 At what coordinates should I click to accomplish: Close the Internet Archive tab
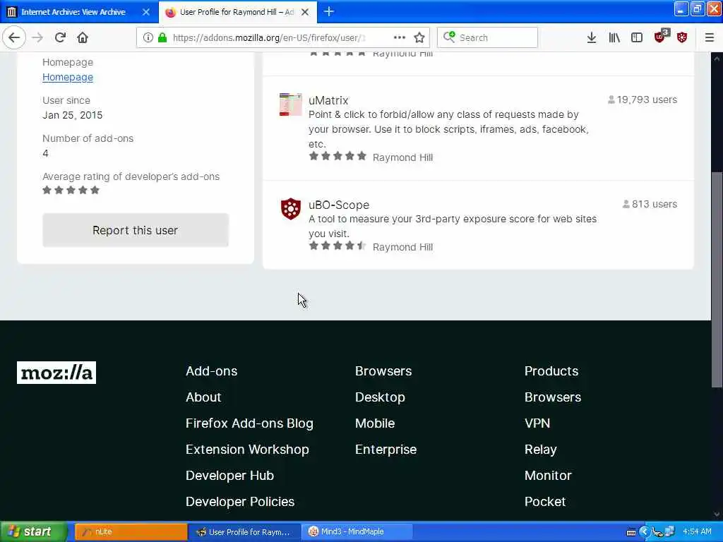coord(146,12)
